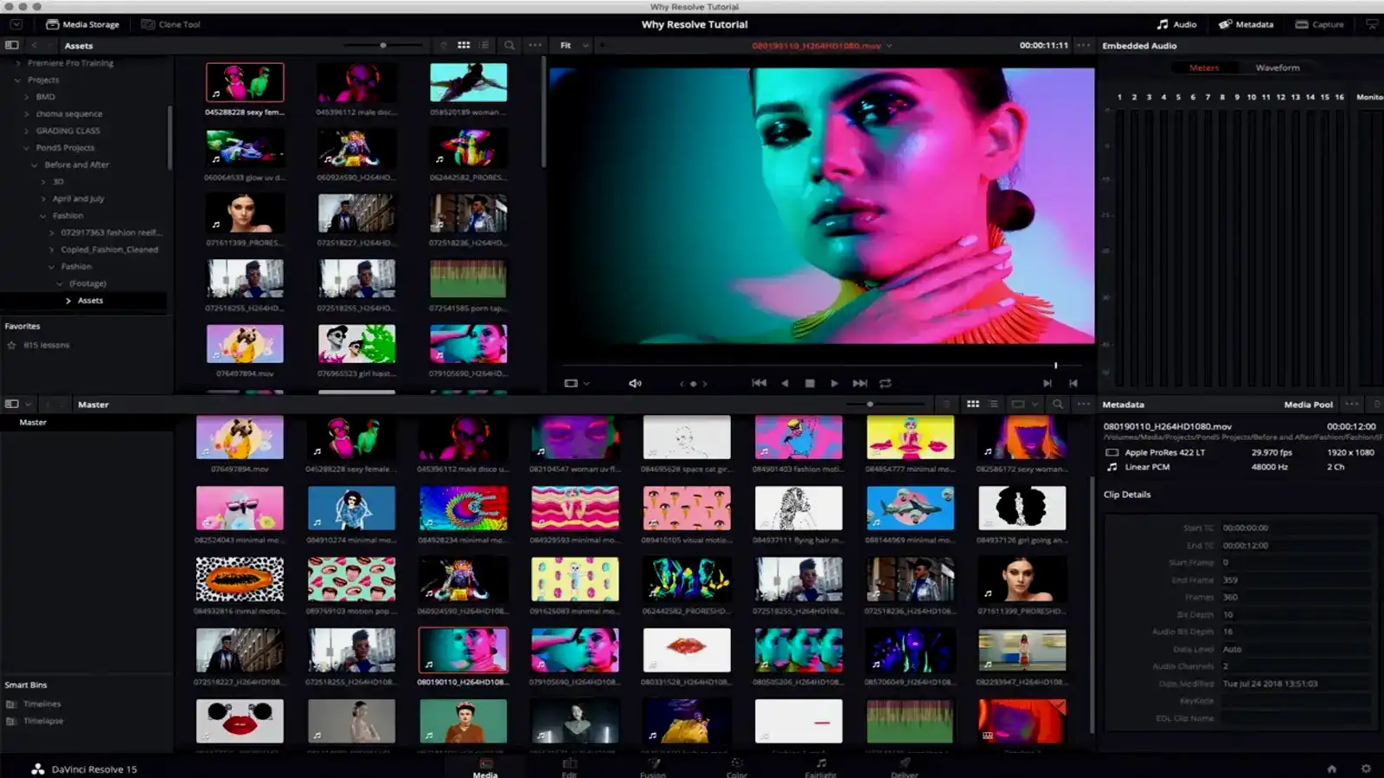Open the Fusion page
The width and height of the screenshot is (1384, 778).
653,768
